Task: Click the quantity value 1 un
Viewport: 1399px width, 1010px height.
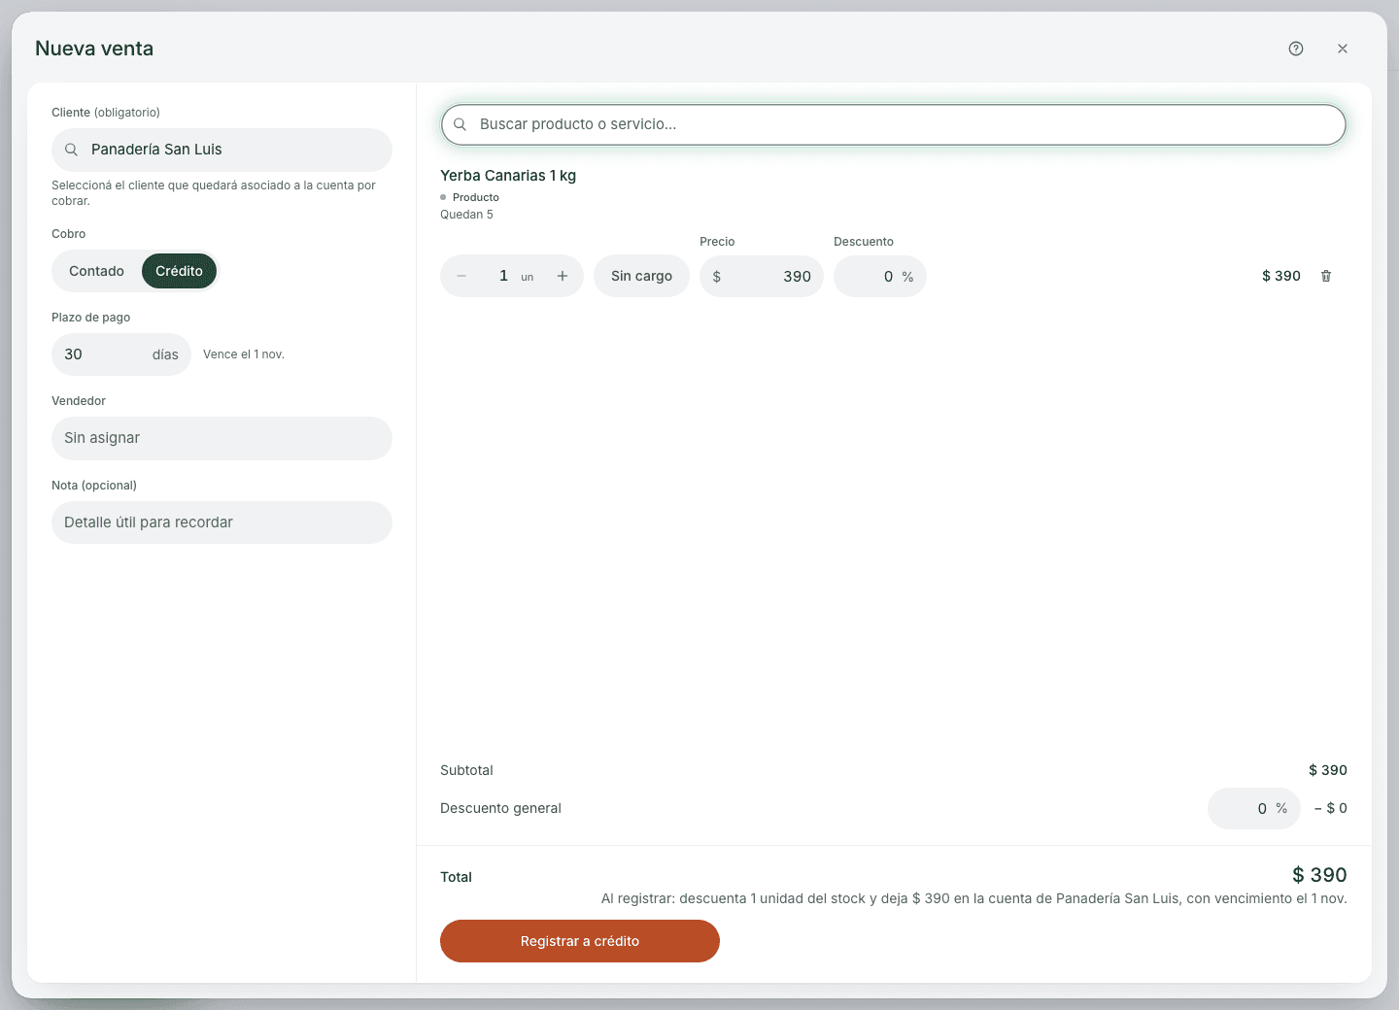Action: click(x=516, y=276)
